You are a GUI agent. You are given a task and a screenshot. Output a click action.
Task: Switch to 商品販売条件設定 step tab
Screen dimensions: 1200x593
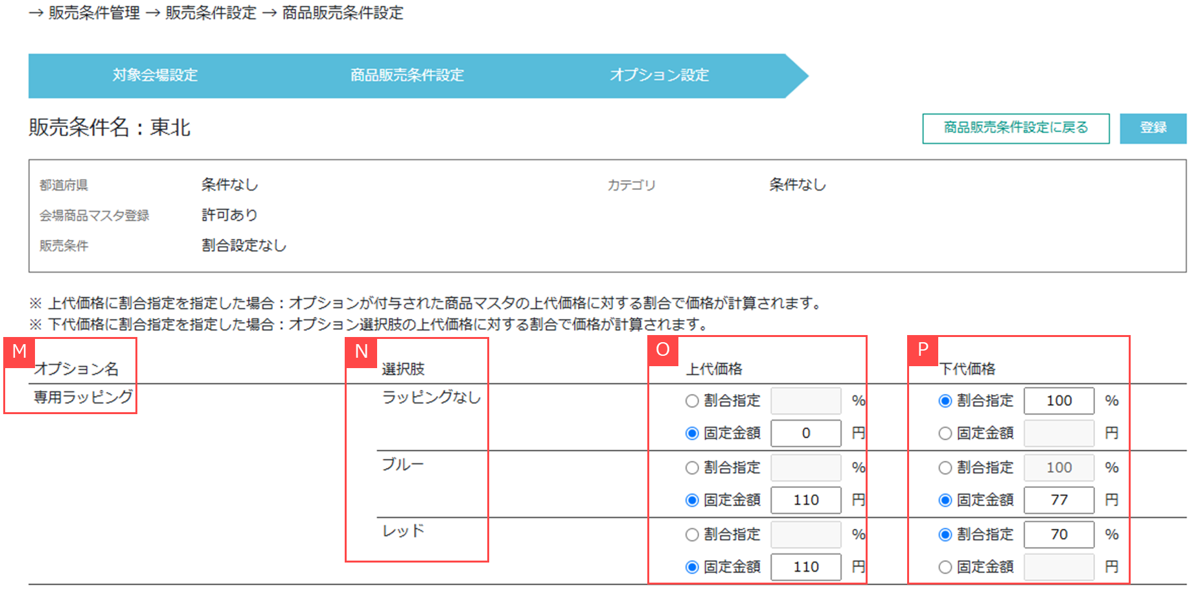(407, 75)
